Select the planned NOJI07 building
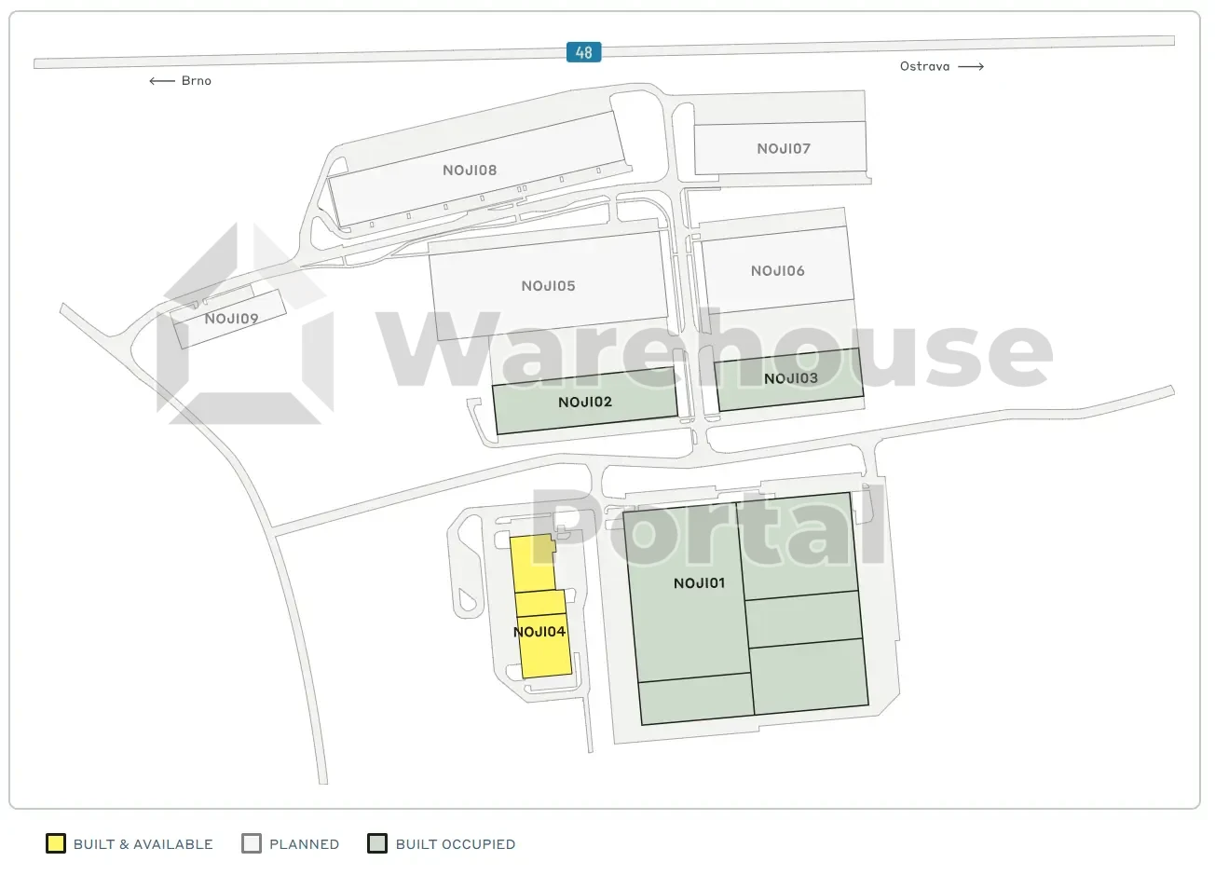The width and height of the screenshot is (1215, 875). [783, 149]
